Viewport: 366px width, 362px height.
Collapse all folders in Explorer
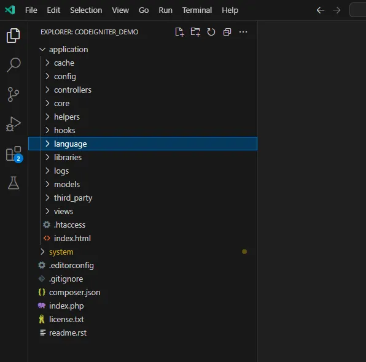coord(227,32)
